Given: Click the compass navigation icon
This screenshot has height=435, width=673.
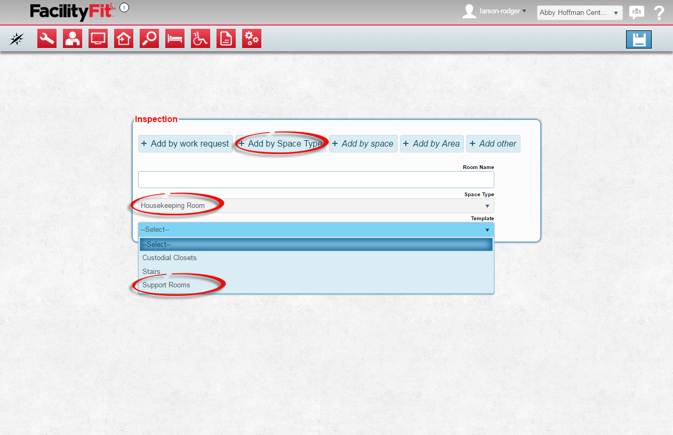Looking at the screenshot, I should [17, 39].
